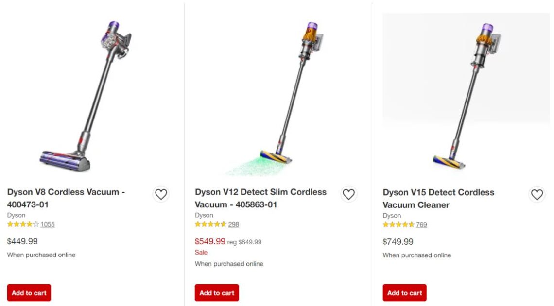The image size is (554, 306).
Task: Add the Dyson V15 to your favorites
Action: [x=537, y=194]
